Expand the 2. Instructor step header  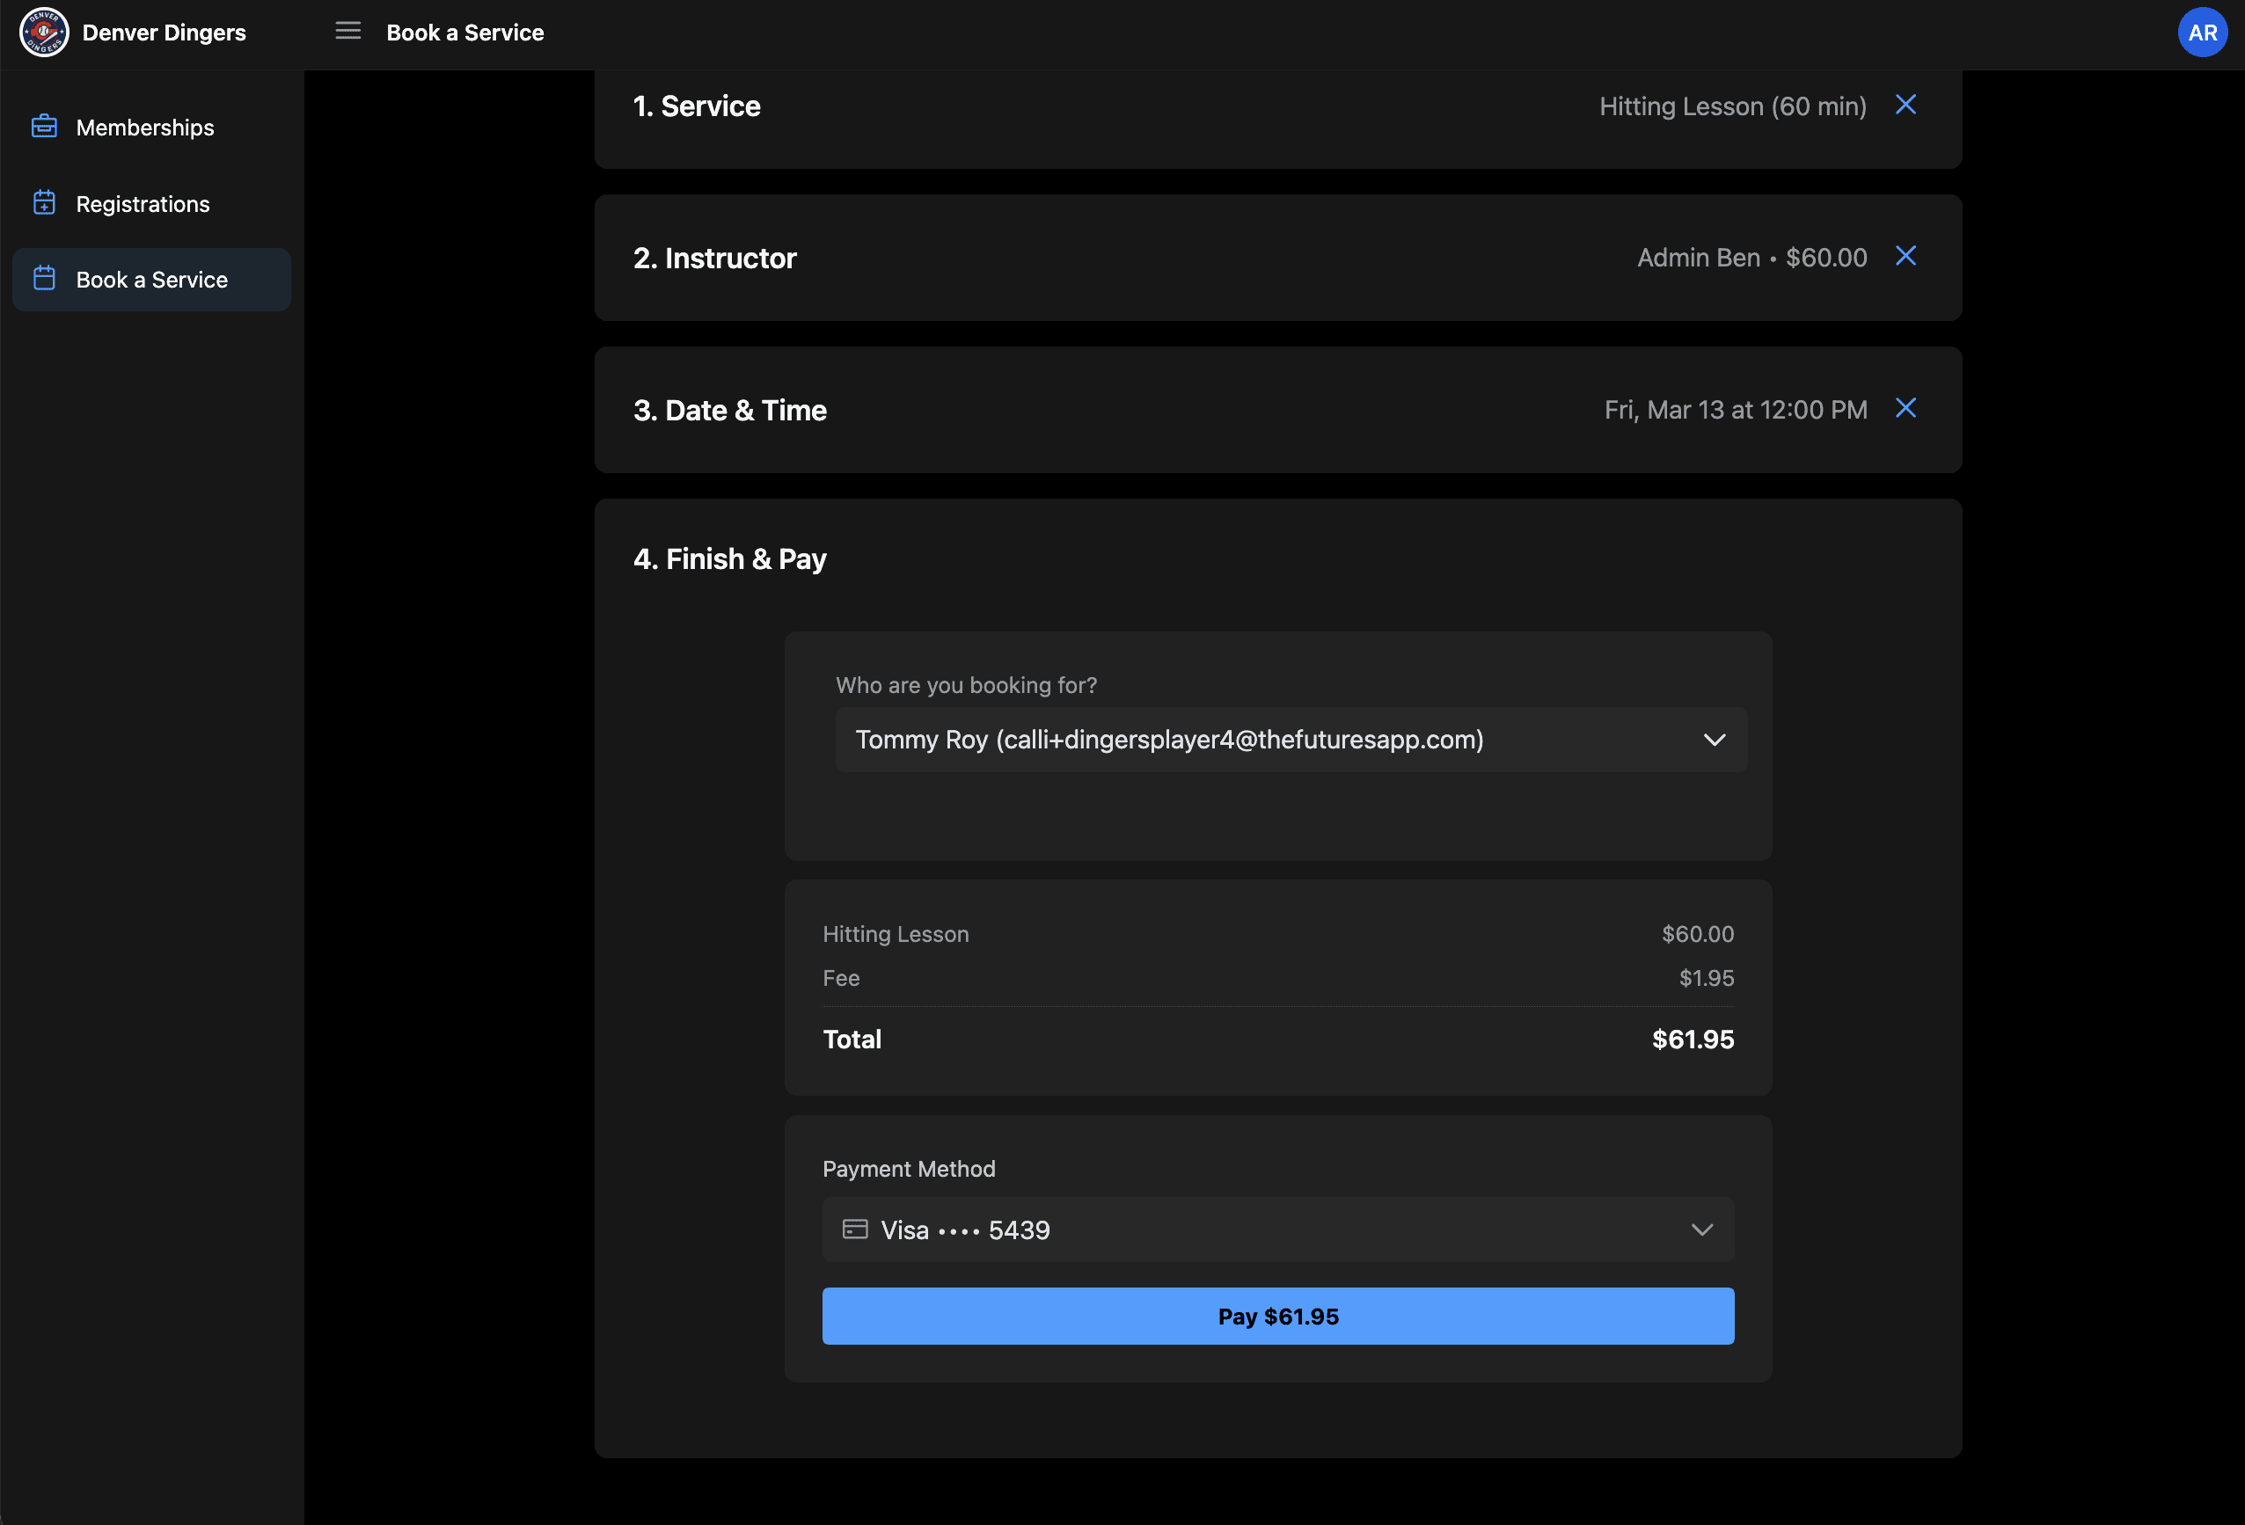(715, 258)
